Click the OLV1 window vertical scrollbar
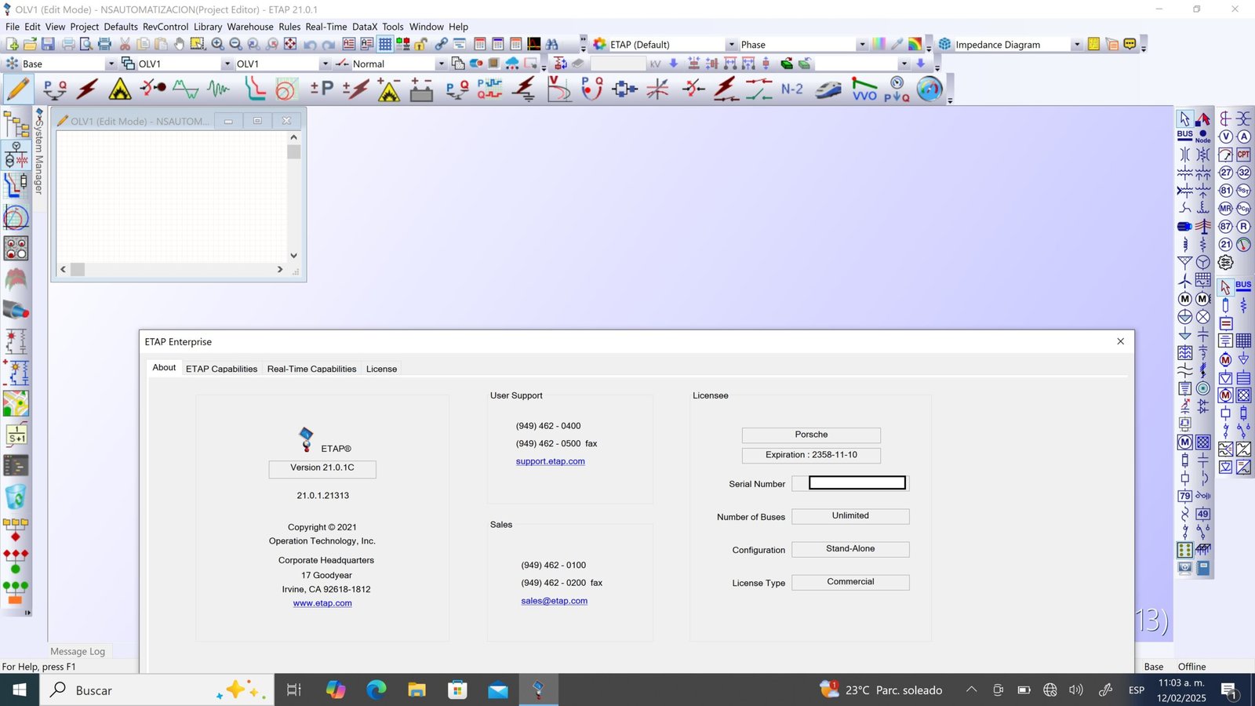Image resolution: width=1255 pixels, height=706 pixels. pos(293,196)
